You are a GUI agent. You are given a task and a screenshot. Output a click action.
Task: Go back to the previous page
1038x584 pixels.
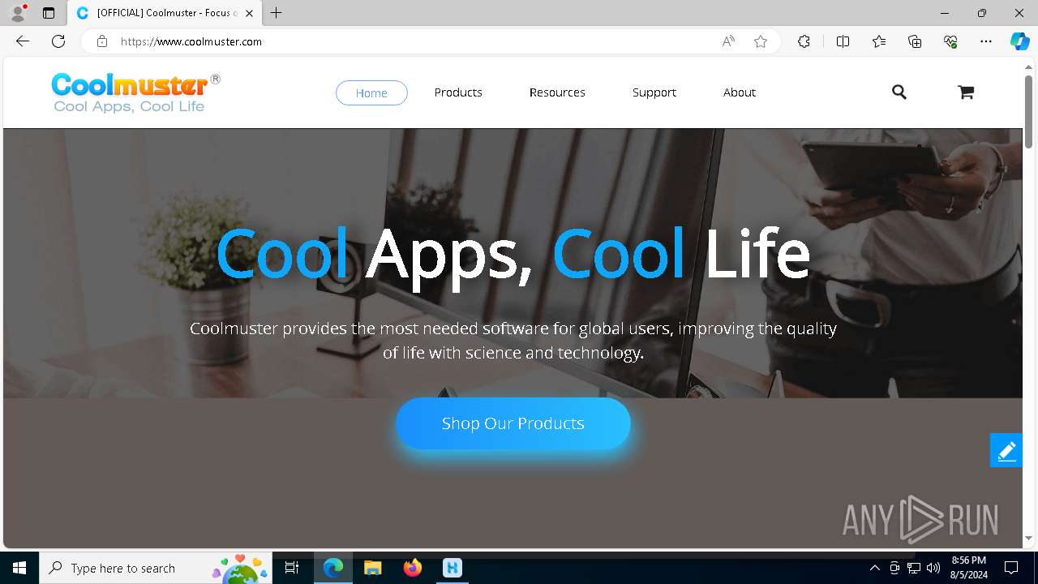click(23, 41)
